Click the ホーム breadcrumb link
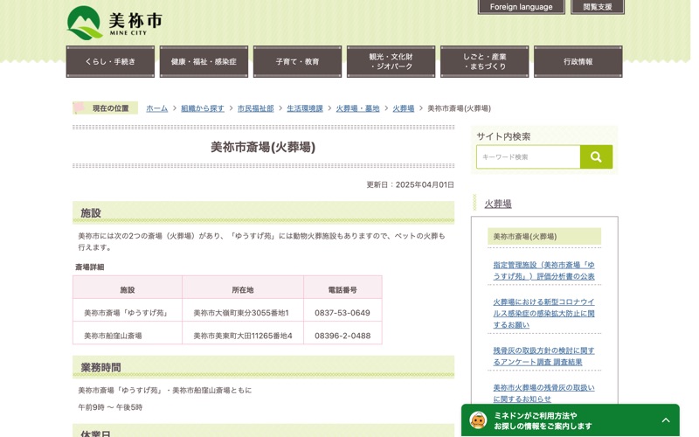The width and height of the screenshot is (699, 437). pos(157,108)
